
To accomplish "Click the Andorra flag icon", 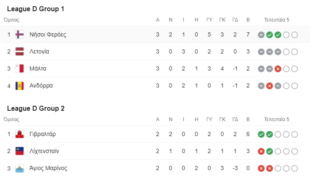I will pos(20,86).
